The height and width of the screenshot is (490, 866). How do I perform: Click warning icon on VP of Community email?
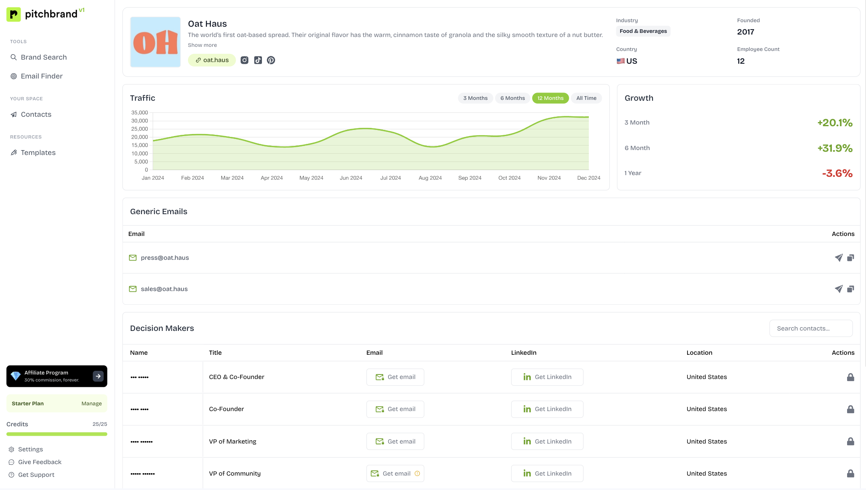[x=417, y=474]
